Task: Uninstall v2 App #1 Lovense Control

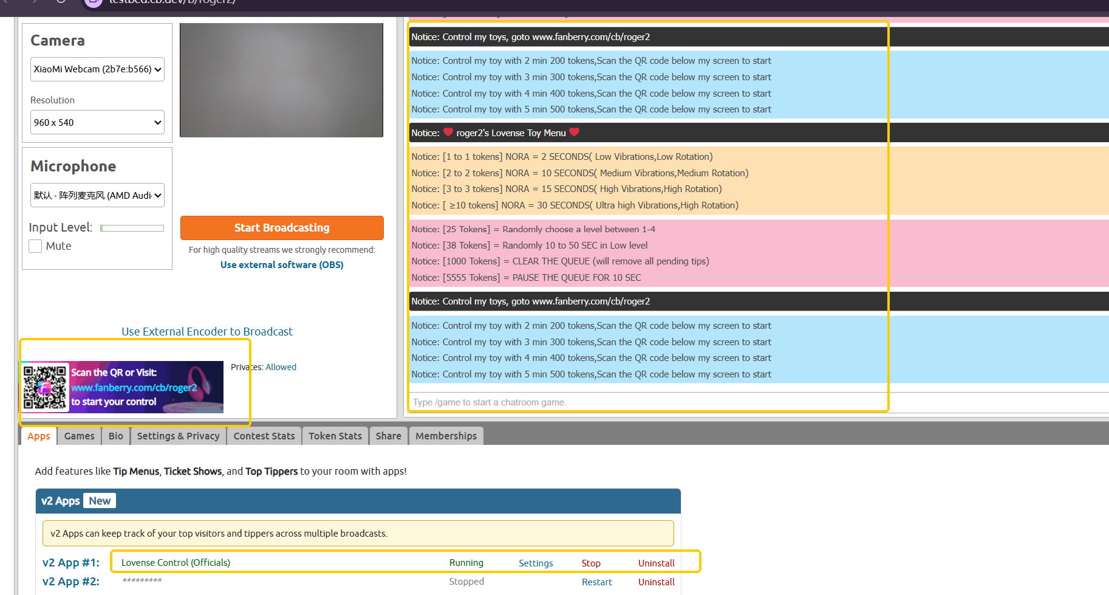Action: 657,563
